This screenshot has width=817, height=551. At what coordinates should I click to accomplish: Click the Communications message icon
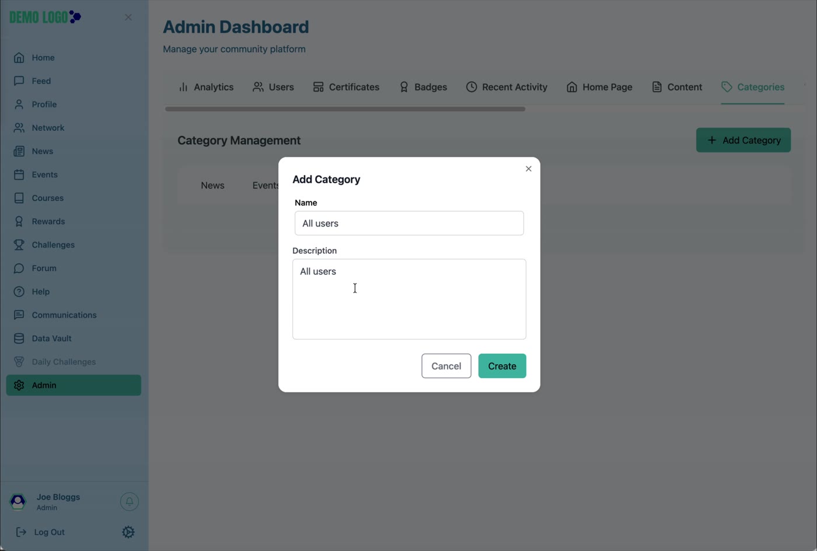point(19,315)
